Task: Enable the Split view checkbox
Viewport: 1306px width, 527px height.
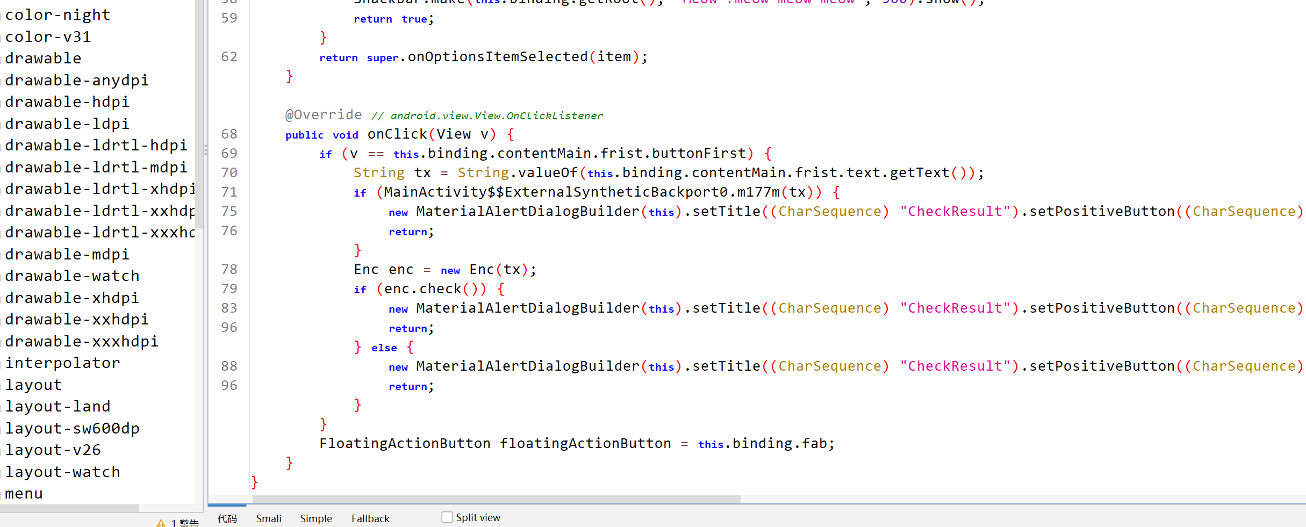Action: click(447, 517)
